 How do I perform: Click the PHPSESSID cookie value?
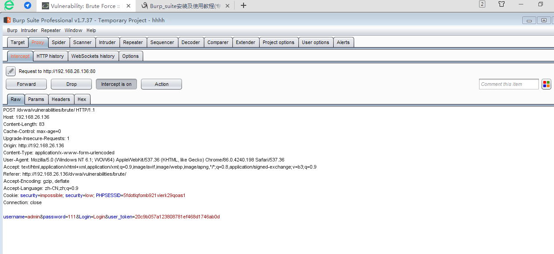pyautogui.click(x=154, y=195)
